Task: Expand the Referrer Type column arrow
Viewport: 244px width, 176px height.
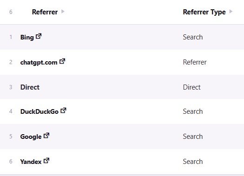Action: click(231, 12)
